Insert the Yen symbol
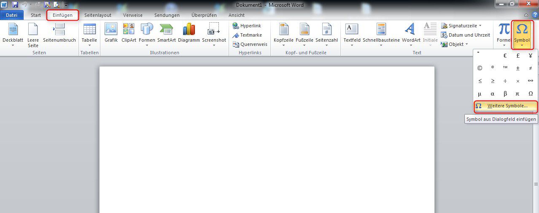539x213 pixels. (530, 56)
